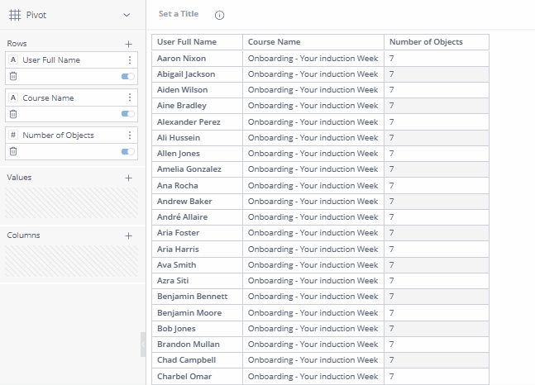Viewport: 535px width, 385px height.
Task: Select the Aria Harris cell
Action: [197, 249]
